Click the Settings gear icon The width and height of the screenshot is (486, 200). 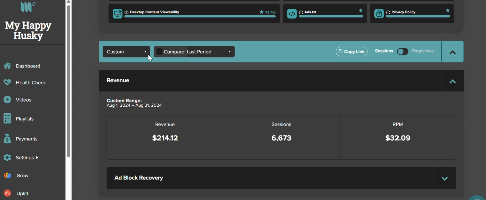(7, 158)
